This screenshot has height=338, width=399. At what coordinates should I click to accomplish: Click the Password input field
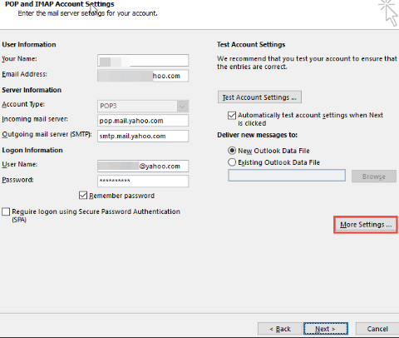143,181
